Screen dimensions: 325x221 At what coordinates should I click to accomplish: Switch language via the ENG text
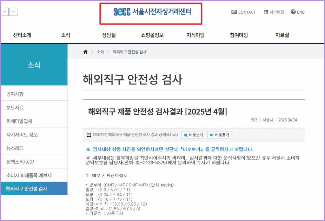click(301, 12)
